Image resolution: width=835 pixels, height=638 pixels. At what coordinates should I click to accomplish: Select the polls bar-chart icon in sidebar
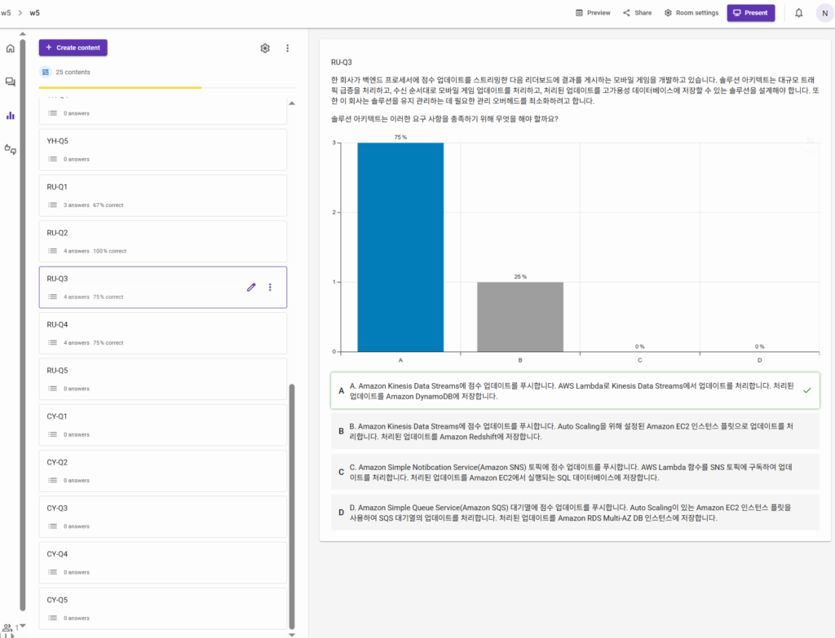coord(11,115)
